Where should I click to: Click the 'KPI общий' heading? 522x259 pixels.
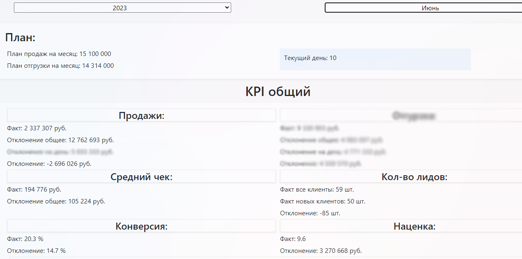click(x=278, y=92)
